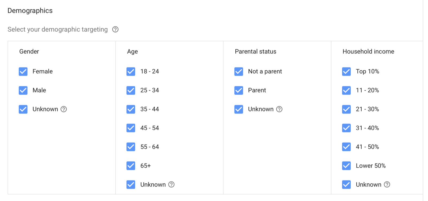The height and width of the screenshot is (201, 428).
Task: Deselect the Not a parent checkbox
Action: tap(239, 71)
